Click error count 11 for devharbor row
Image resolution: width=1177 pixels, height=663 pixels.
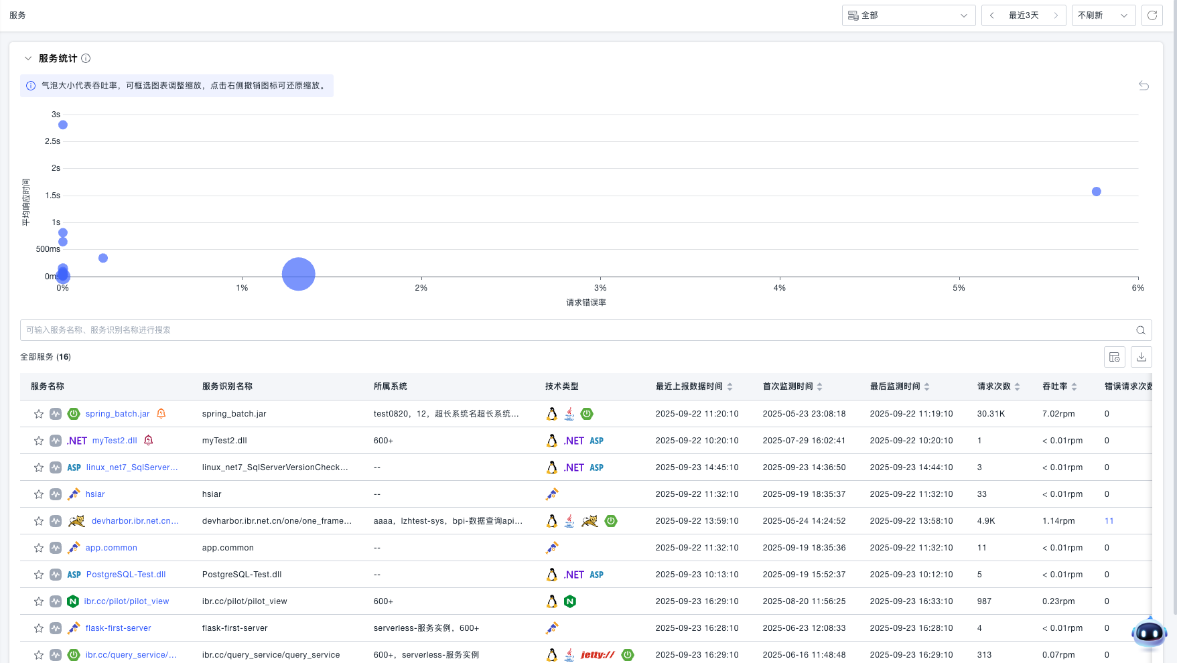click(x=1109, y=521)
